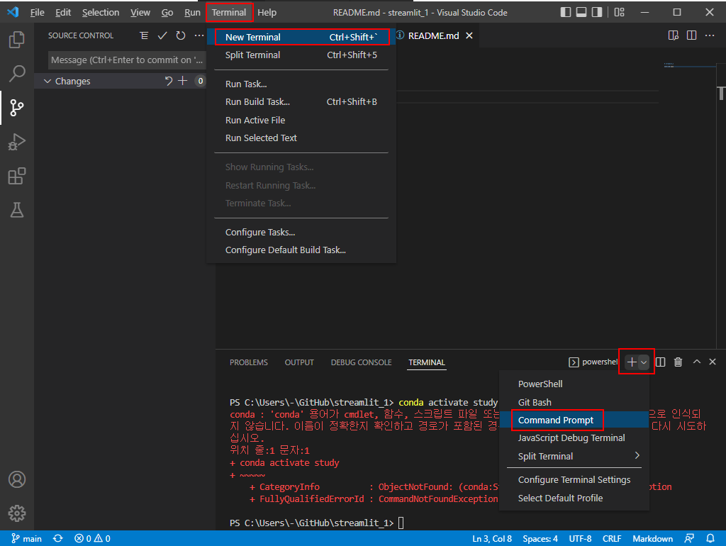The height and width of the screenshot is (546, 726).
Task: Select New Terminal menu entry
Action: tap(301, 37)
